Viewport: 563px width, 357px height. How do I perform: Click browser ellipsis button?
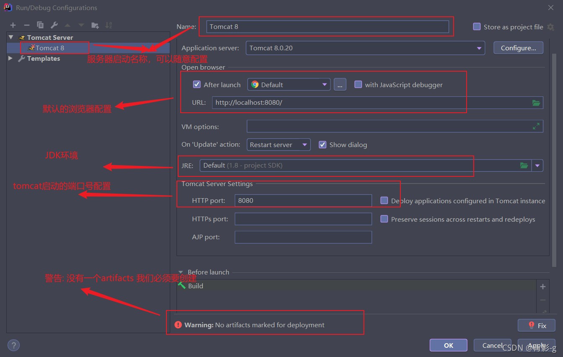pos(340,84)
